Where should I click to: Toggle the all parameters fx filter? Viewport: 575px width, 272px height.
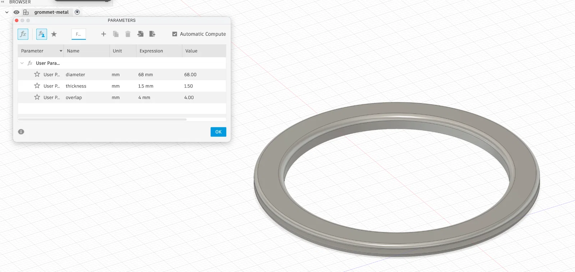coord(23,34)
